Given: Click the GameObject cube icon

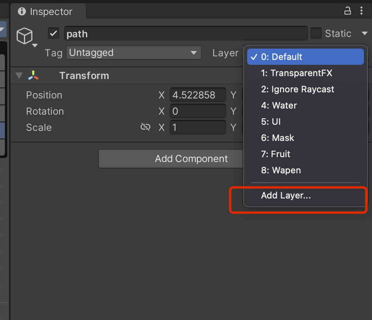Looking at the screenshot, I should [x=25, y=36].
